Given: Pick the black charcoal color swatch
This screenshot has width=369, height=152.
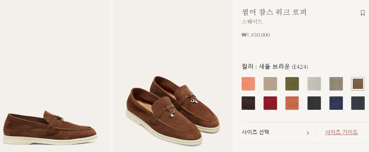Looking at the screenshot, I should (314, 103).
